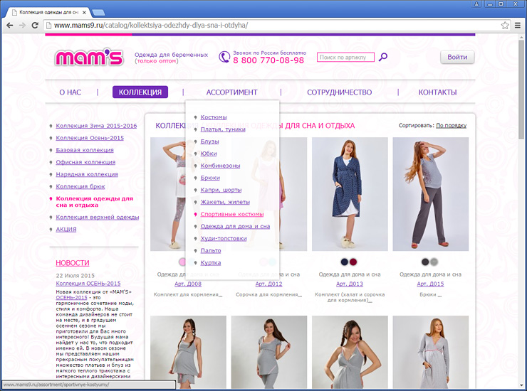
Task: Open the navy robe product thumbnail
Action: [350, 194]
